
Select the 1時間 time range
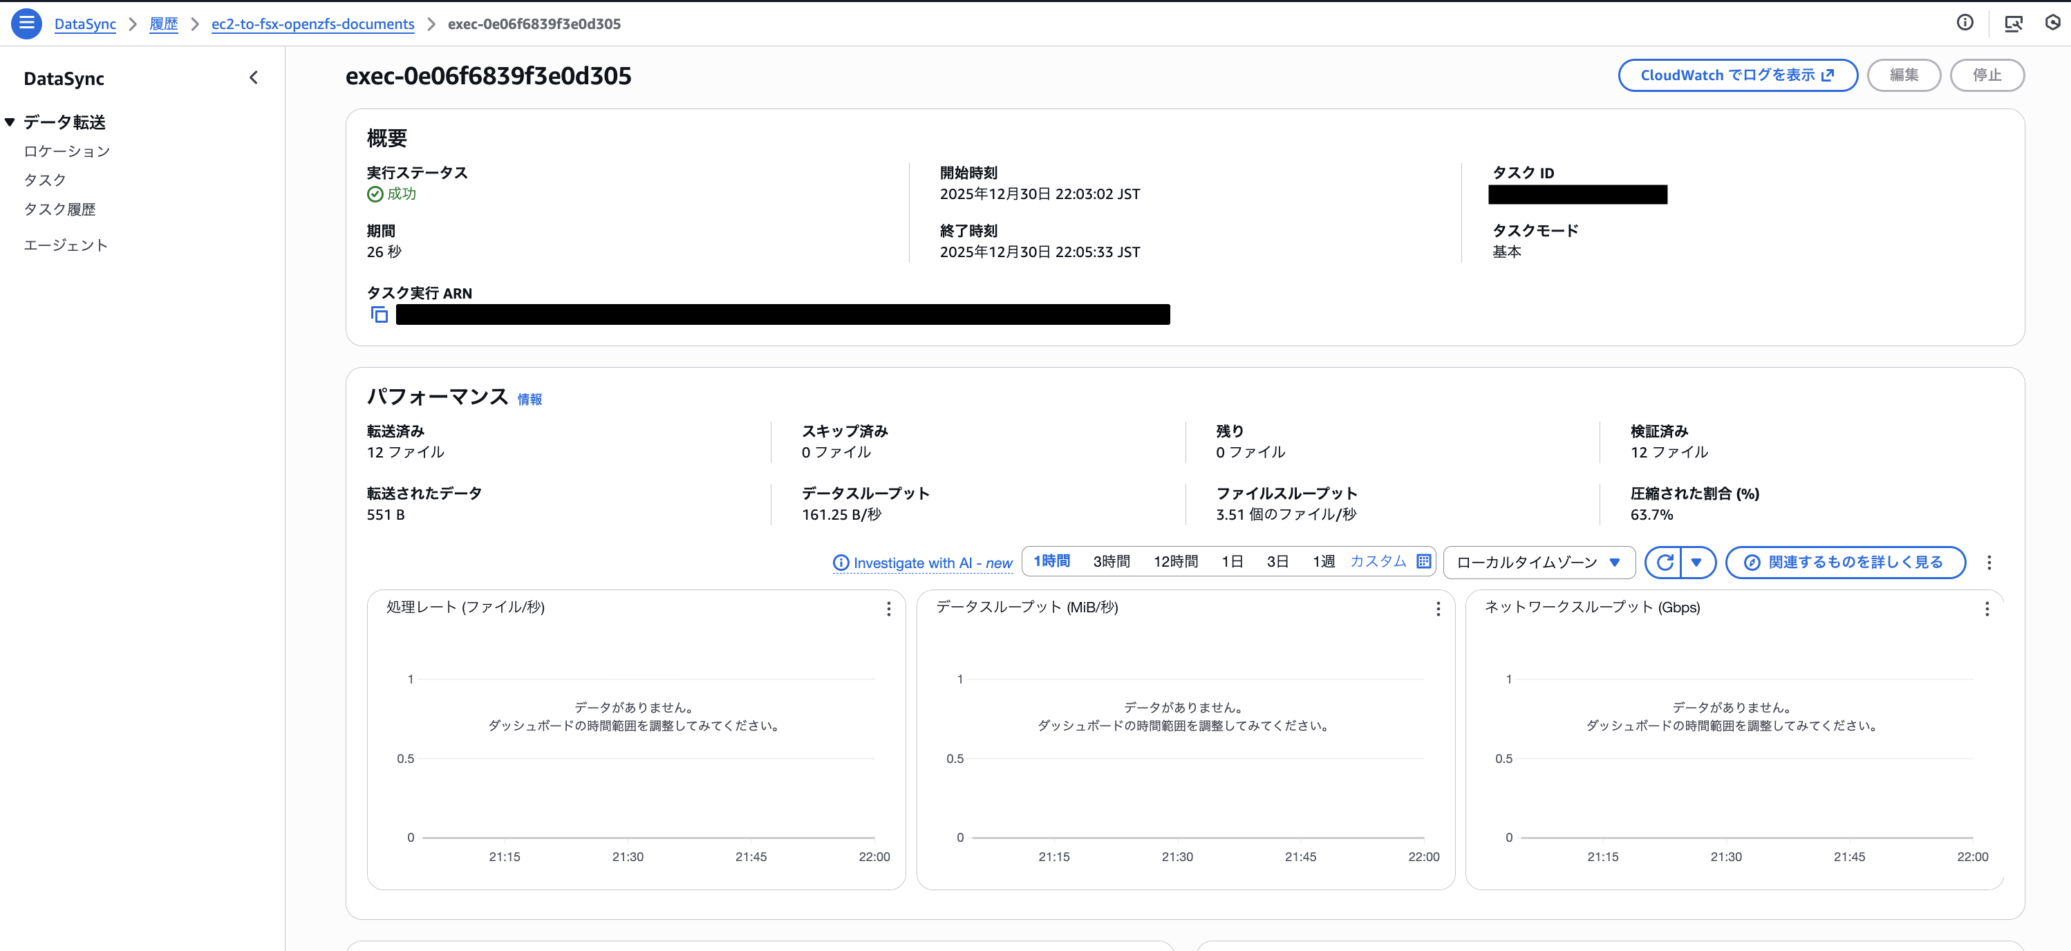click(1050, 561)
